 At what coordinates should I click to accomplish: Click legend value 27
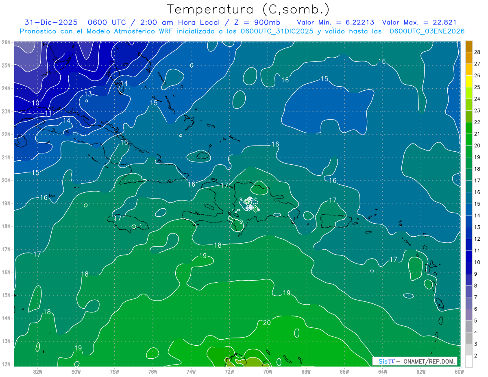pyautogui.click(x=477, y=64)
